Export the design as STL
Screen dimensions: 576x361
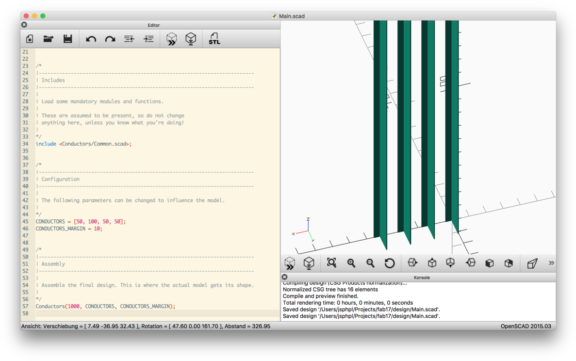pyautogui.click(x=214, y=38)
